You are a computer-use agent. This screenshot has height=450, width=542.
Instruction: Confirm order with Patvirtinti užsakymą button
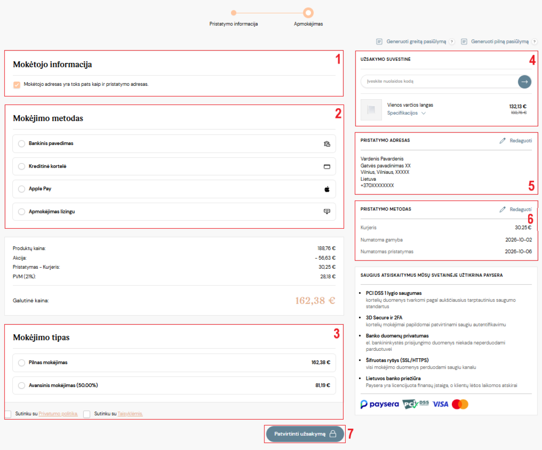tap(305, 434)
